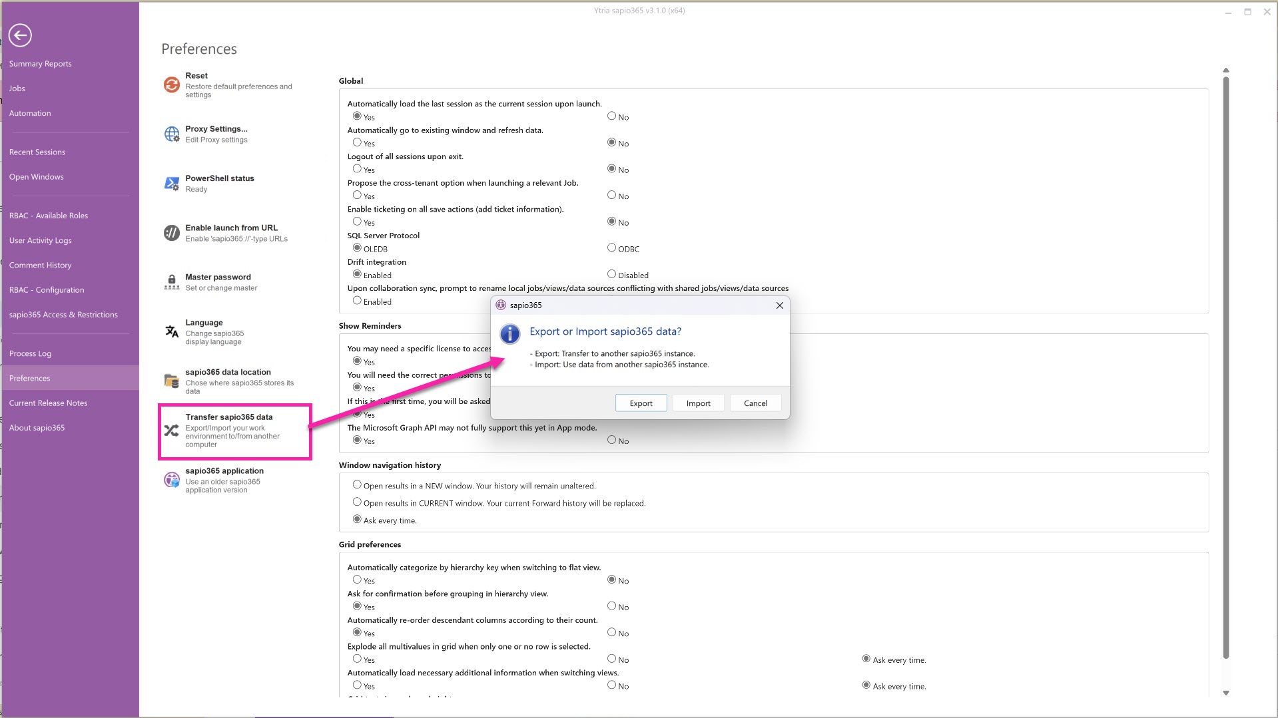This screenshot has width=1278, height=718.
Task: Select ODBC for SQL Server Protocol
Action: (611, 248)
